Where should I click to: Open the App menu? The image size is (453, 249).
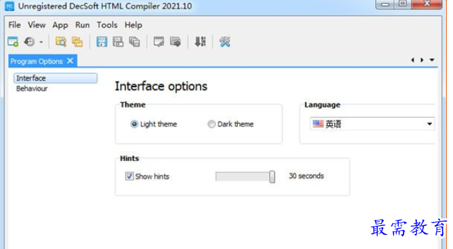pos(60,25)
